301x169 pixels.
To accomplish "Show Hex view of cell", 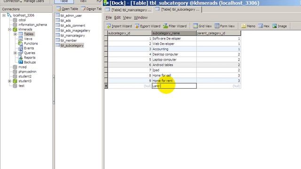I will (264, 26).
